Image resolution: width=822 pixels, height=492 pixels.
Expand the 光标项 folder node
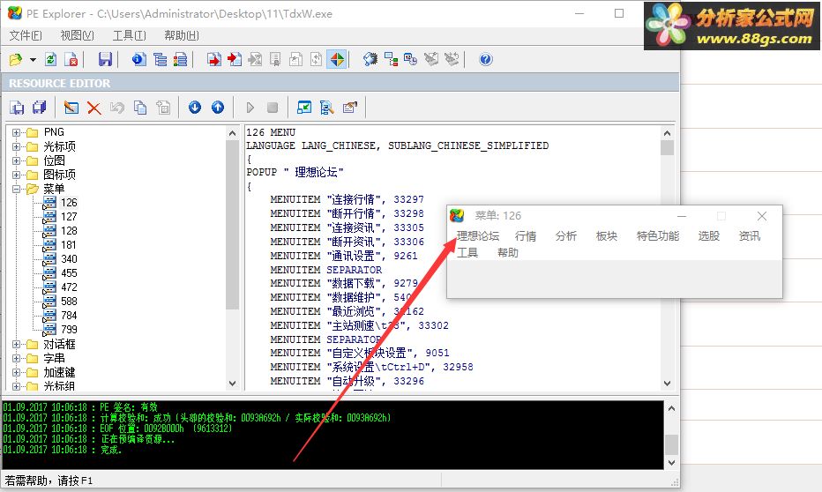(16, 146)
